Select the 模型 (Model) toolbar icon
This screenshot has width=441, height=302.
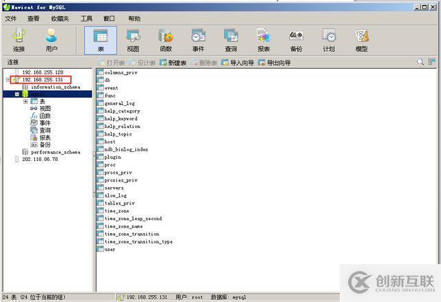(x=362, y=40)
